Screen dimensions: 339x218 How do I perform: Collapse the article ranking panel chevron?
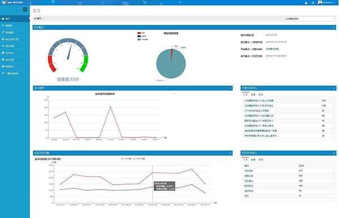click(334, 88)
